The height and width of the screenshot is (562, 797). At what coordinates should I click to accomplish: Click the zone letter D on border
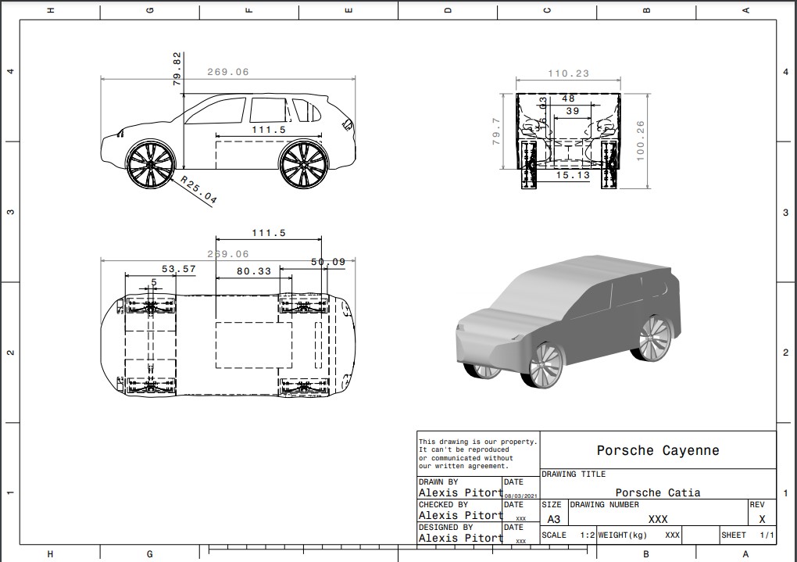tap(448, 10)
